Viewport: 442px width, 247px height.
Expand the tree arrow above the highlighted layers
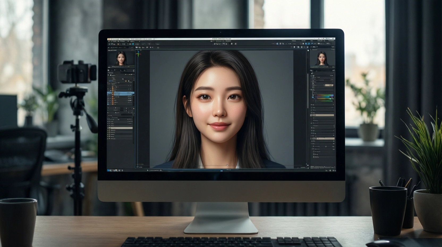point(111,90)
